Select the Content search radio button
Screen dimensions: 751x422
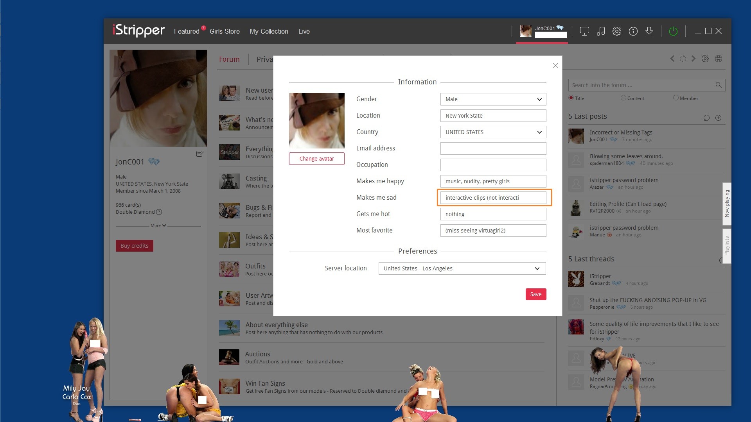coord(623,98)
